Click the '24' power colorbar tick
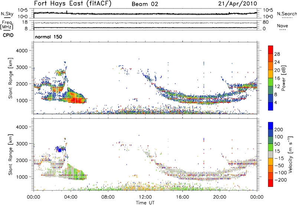The height and width of the screenshot is (205, 297). click(x=277, y=62)
